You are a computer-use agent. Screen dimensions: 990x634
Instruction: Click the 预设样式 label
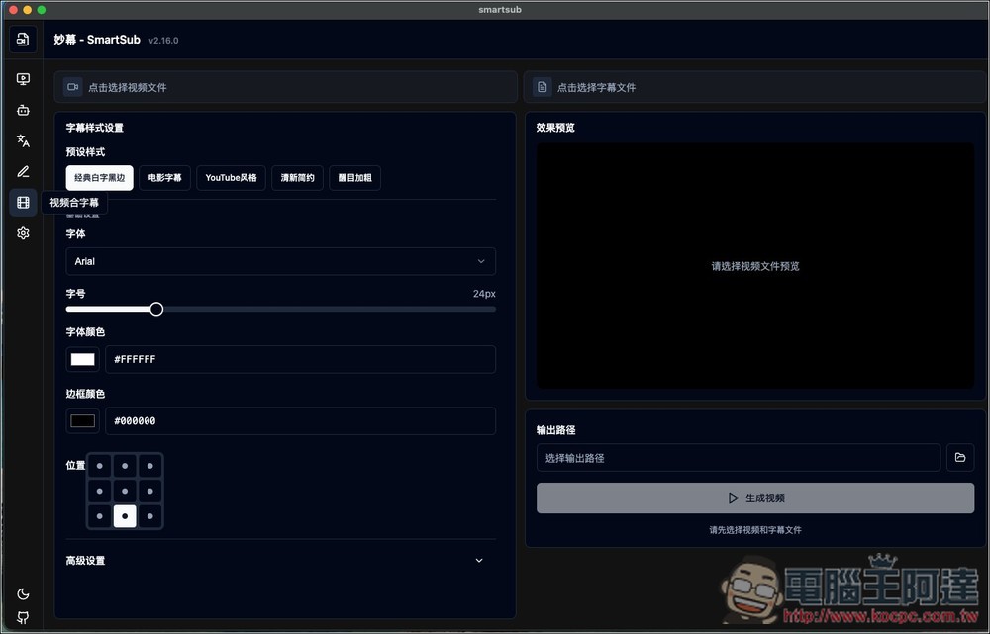pos(85,152)
